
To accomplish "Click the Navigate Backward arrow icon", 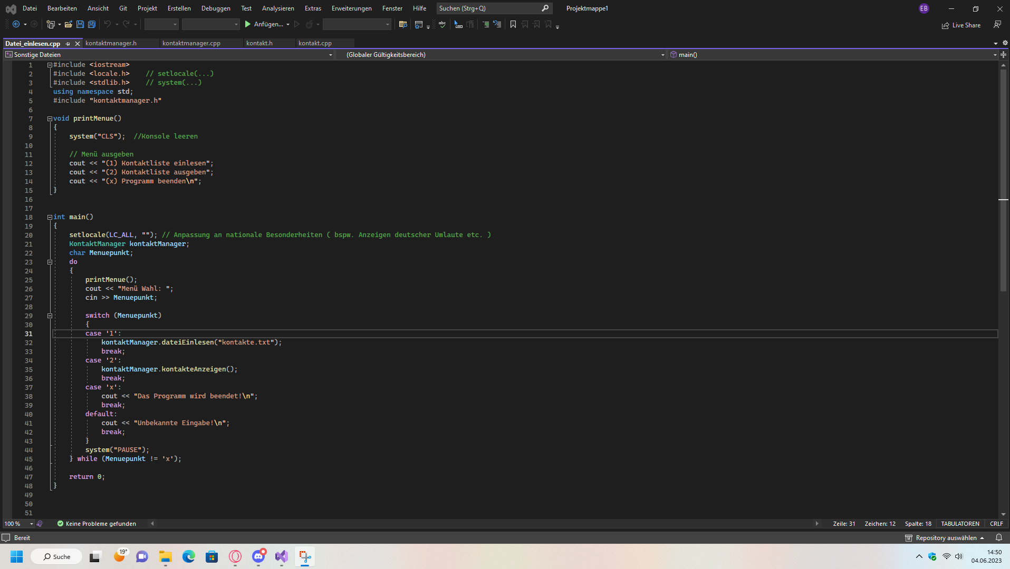I will 16,24.
